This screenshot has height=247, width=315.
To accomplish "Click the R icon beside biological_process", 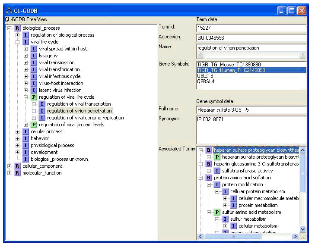I will tap(17, 28).
